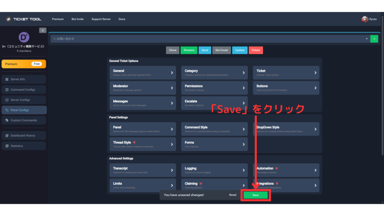
Task: Click the Server Info sidebar icon
Action: (7, 79)
